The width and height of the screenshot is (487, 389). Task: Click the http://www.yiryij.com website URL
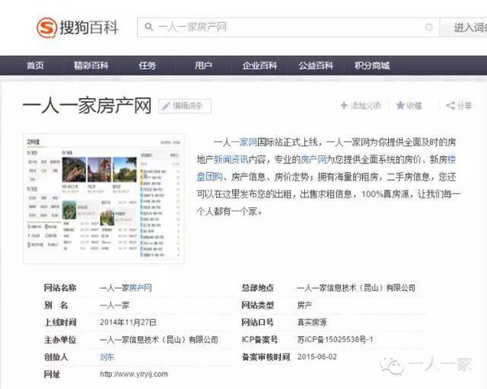click(133, 374)
